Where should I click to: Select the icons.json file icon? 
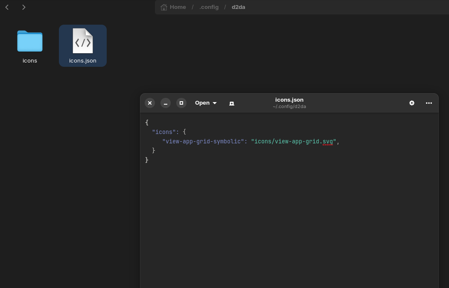click(83, 41)
